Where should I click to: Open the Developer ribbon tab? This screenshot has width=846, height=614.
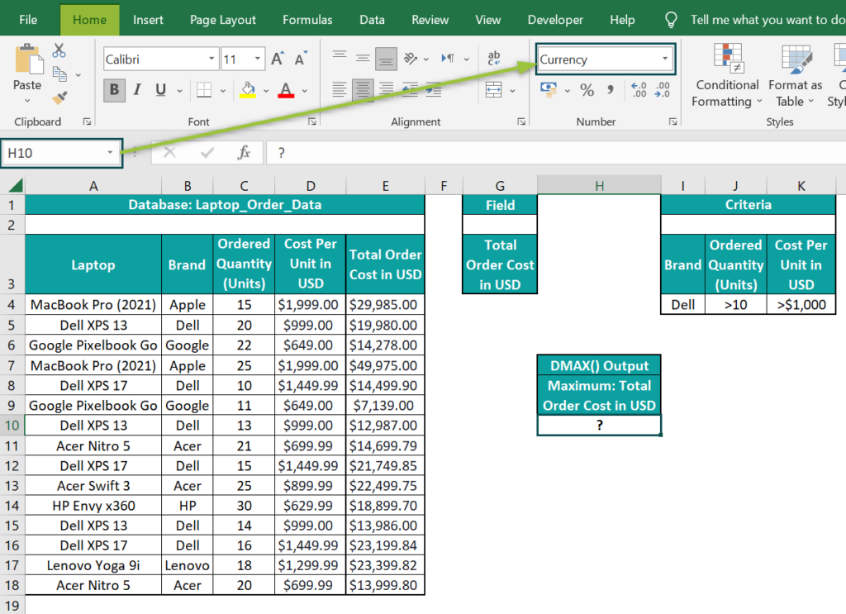[x=555, y=19]
